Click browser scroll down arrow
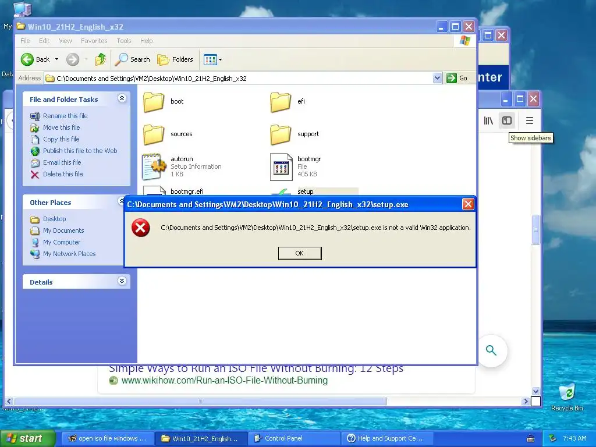596x447 pixels. pos(535,391)
